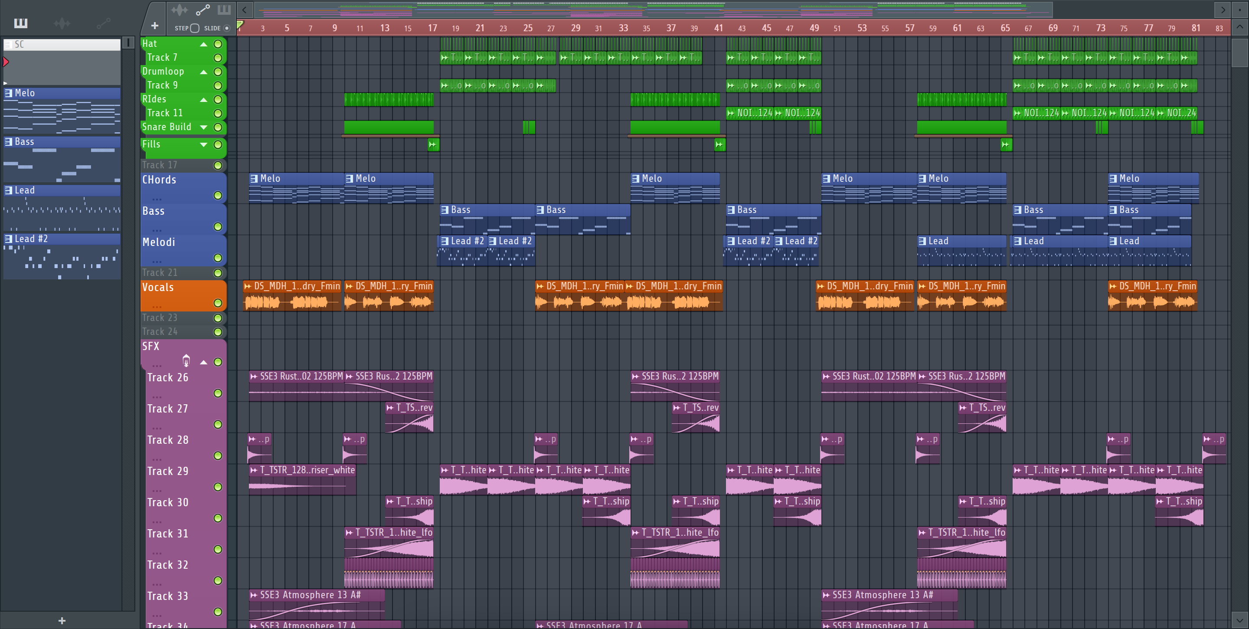
Task: Click the fill audio clip near bar 41
Action: pos(719,144)
